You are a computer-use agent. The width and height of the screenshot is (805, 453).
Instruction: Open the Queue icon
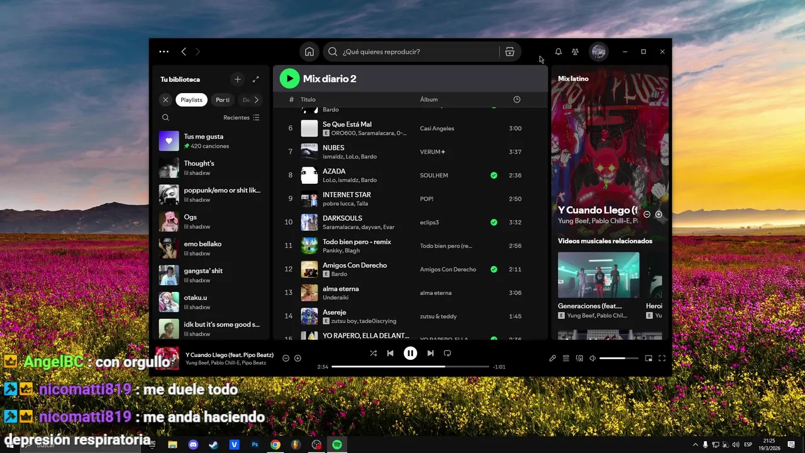click(x=565, y=358)
